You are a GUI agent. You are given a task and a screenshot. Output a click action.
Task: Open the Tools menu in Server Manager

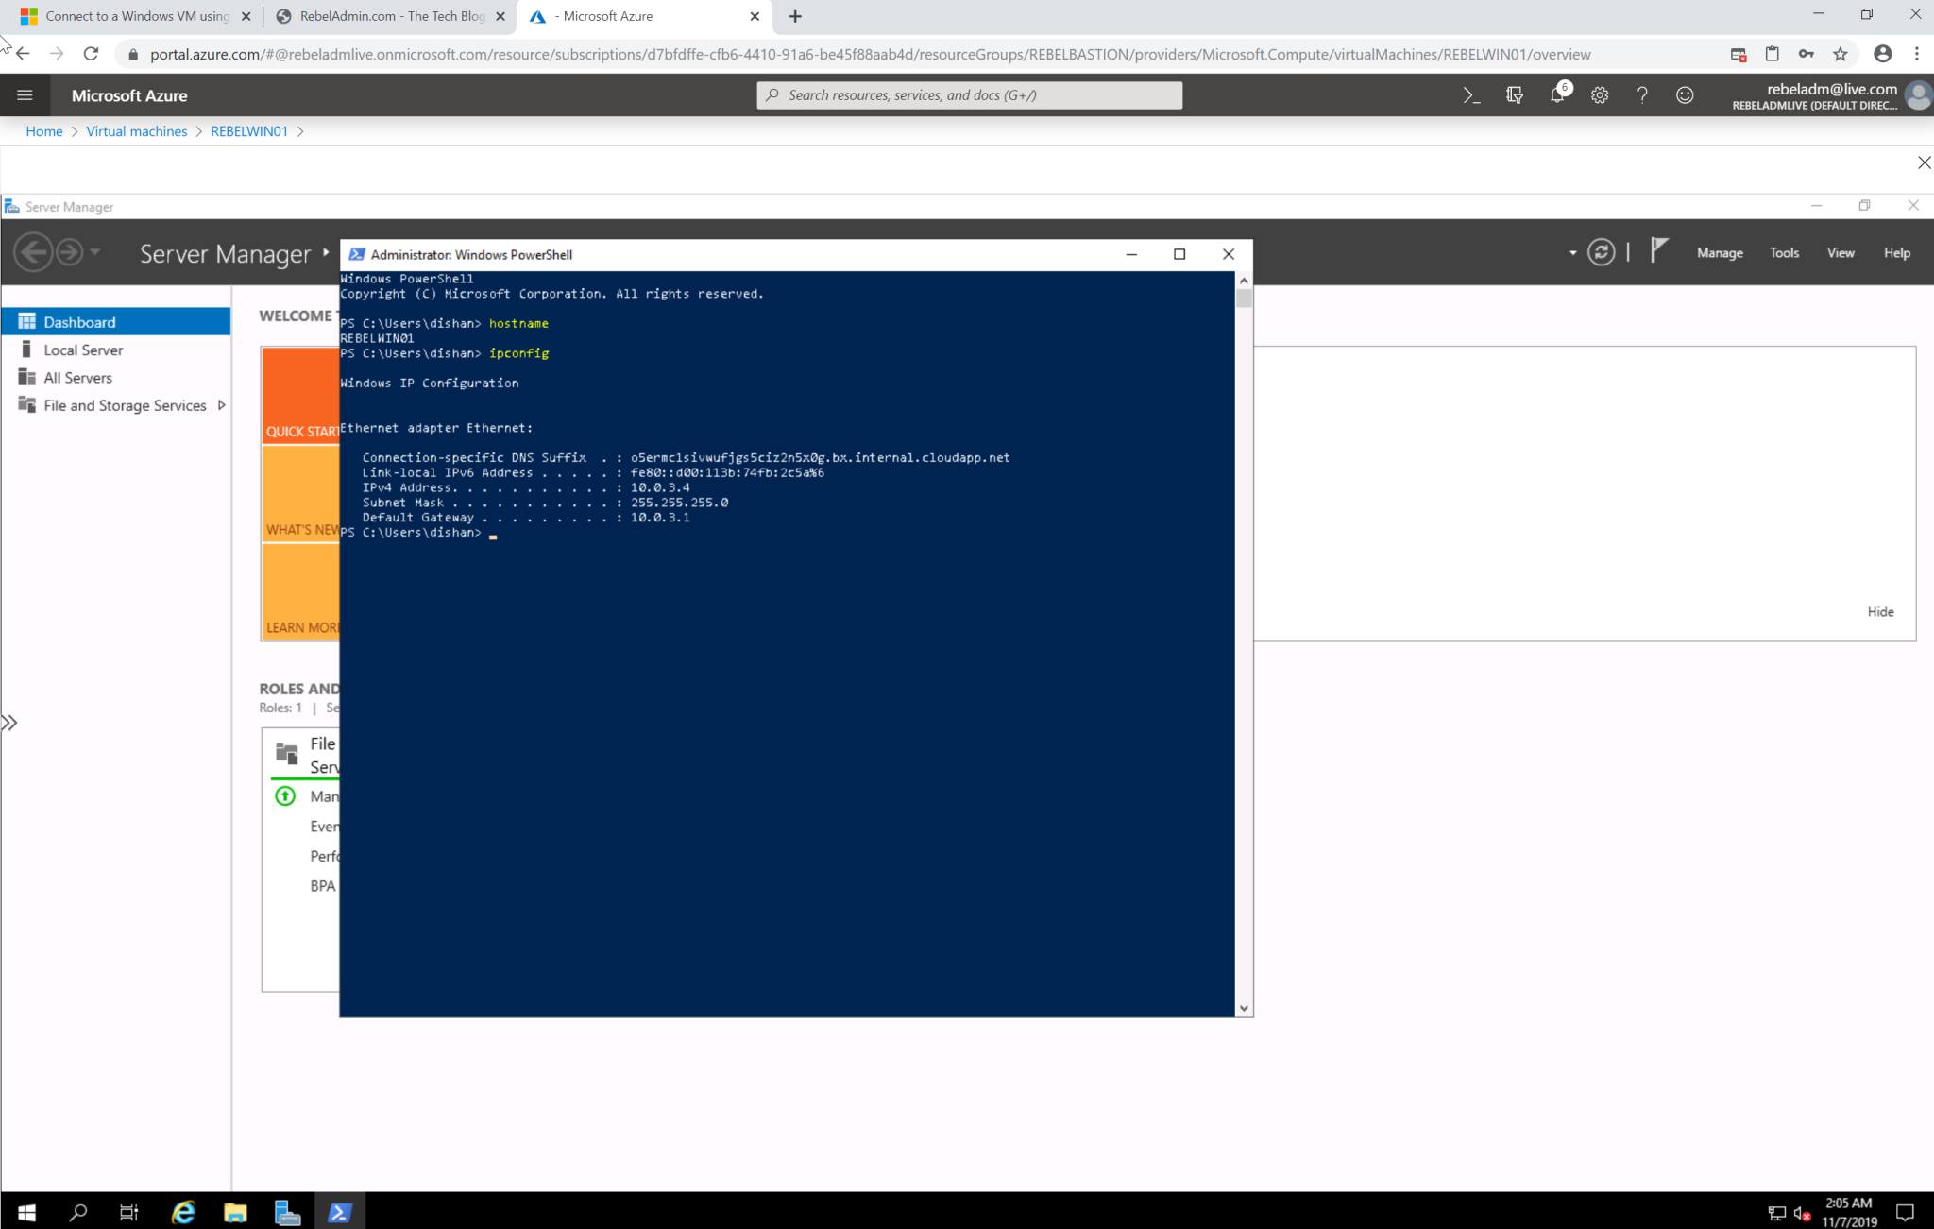coord(1783,252)
